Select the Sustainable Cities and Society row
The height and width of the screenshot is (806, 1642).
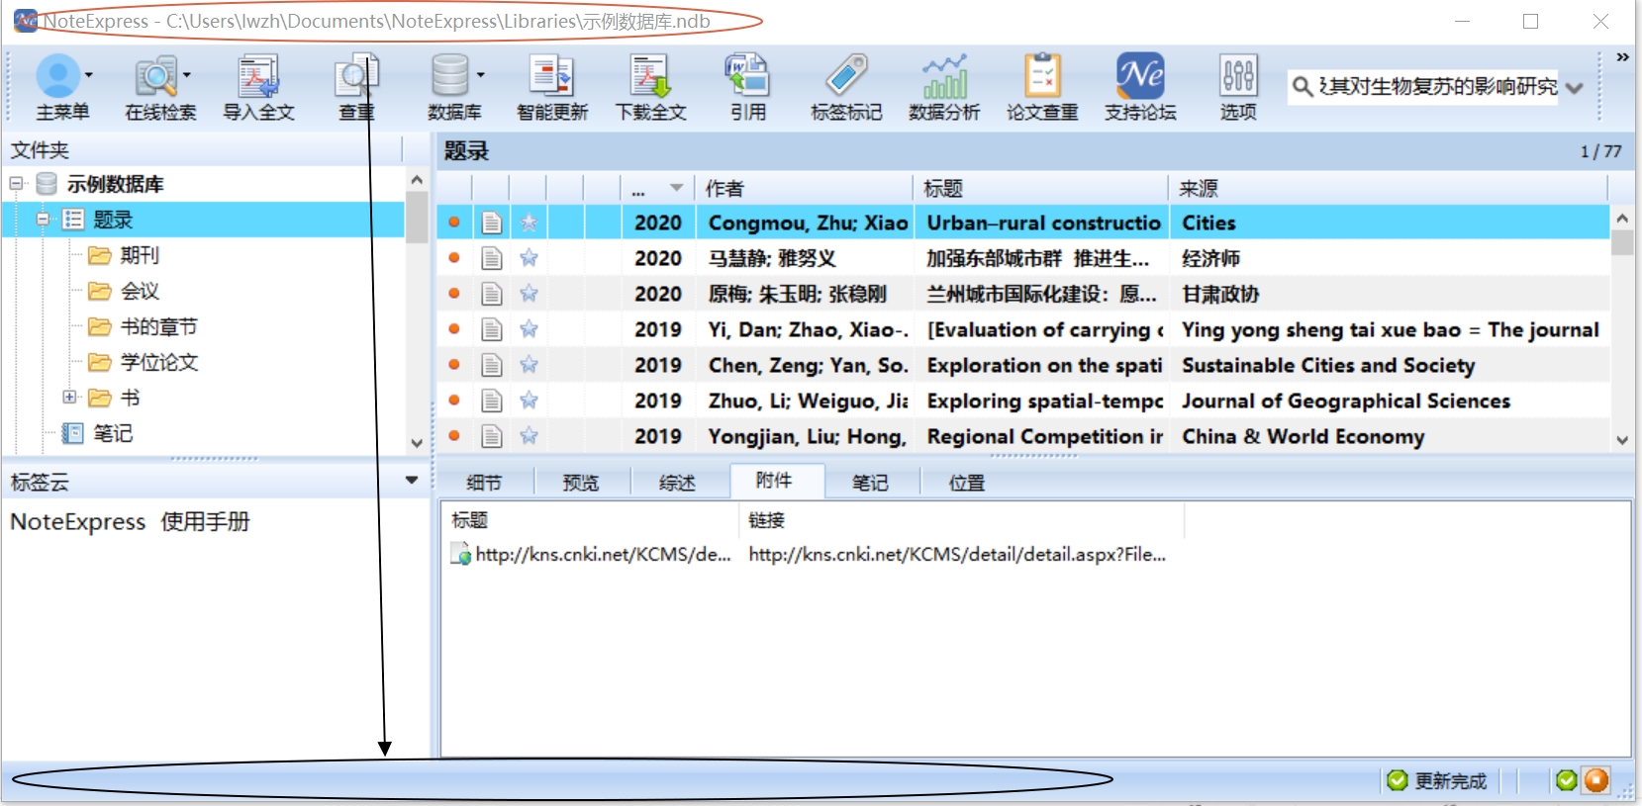point(1024,365)
